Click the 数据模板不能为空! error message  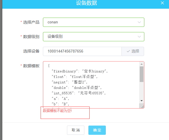pyautogui.click(x=57, y=111)
